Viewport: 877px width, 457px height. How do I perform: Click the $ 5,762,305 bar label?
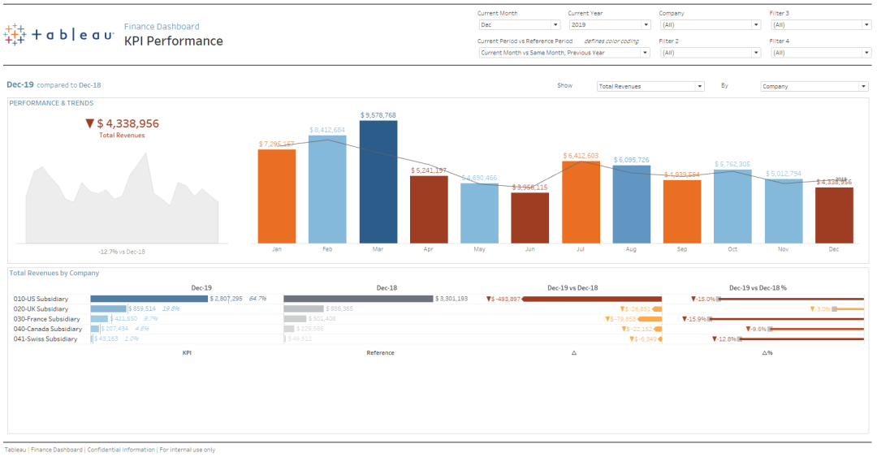tap(732, 164)
